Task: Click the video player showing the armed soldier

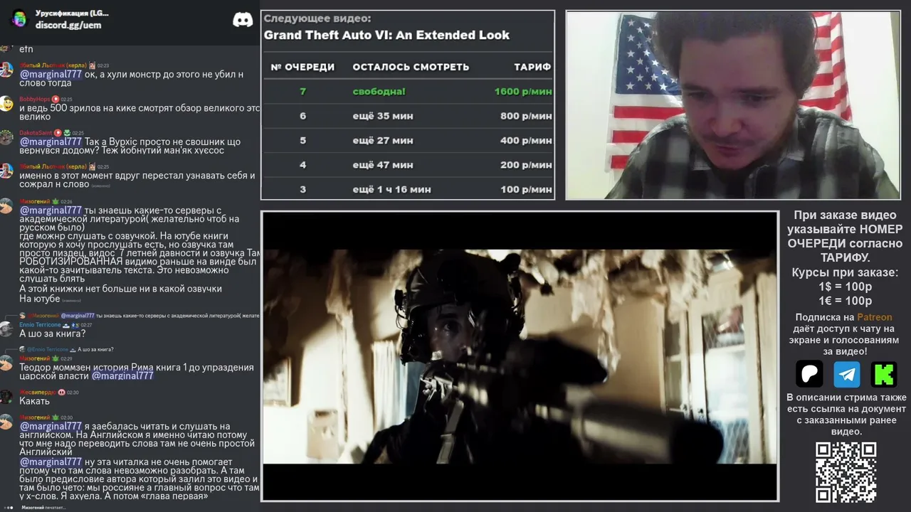Action: coord(520,356)
